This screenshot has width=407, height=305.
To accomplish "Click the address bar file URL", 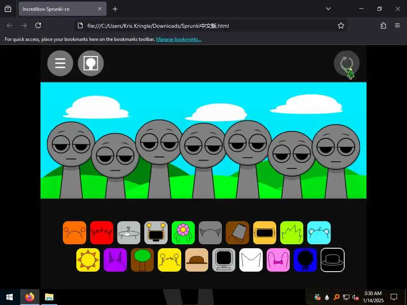I will coord(158,26).
